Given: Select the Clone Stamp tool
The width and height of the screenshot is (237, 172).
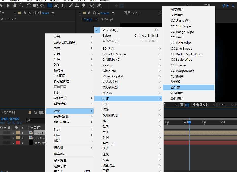Looking at the screenshot, I should pos(77,6).
